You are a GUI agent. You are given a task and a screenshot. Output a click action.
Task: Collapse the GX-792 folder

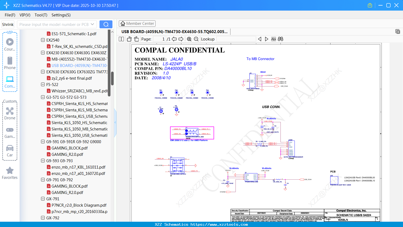click(43, 218)
